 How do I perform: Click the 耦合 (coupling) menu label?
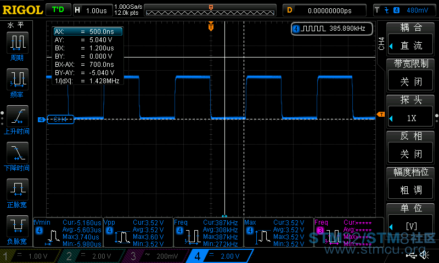[x=410, y=27]
